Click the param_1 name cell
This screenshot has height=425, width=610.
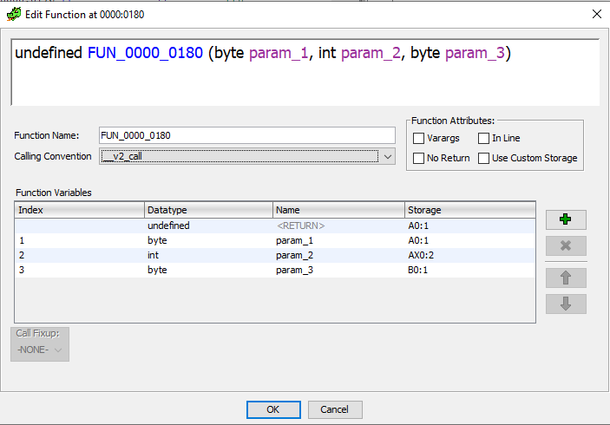(x=339, y=240)
